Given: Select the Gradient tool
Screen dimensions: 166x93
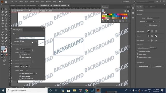Looking at the screenshot, I should (3, 24).
